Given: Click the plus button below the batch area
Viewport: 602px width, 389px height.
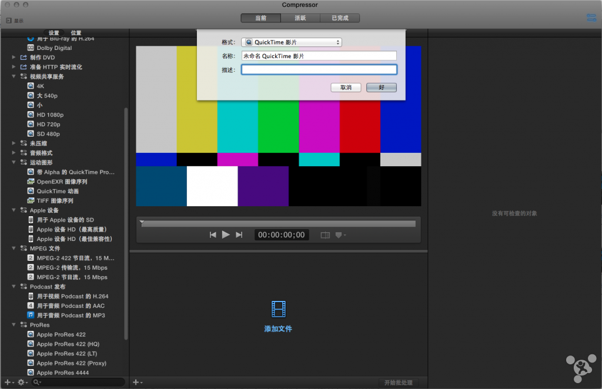Looking at the screenshot, I should (x=136, y=383).
